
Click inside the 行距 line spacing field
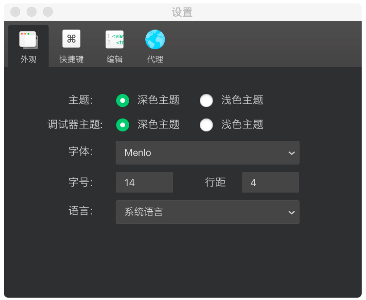coord(270,182)
